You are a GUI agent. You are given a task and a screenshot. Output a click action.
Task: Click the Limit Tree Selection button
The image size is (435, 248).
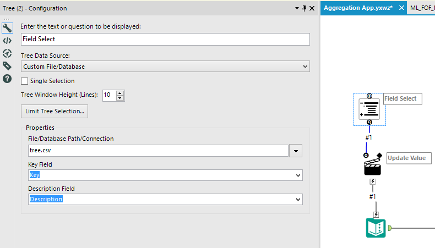(x=55, y=111)
